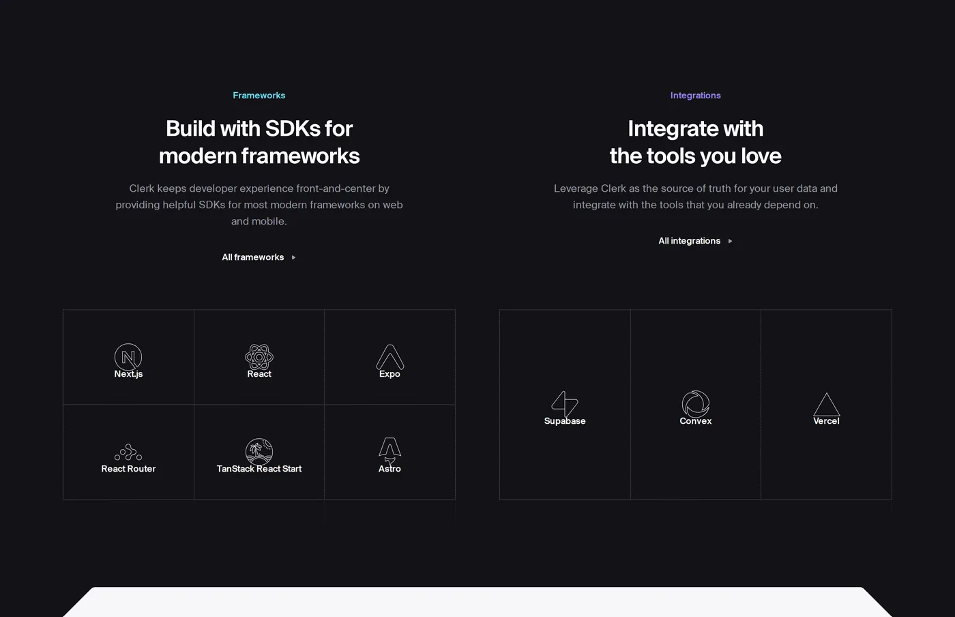
Task: Open the All frameworks link
Action: tap(259, 257)
